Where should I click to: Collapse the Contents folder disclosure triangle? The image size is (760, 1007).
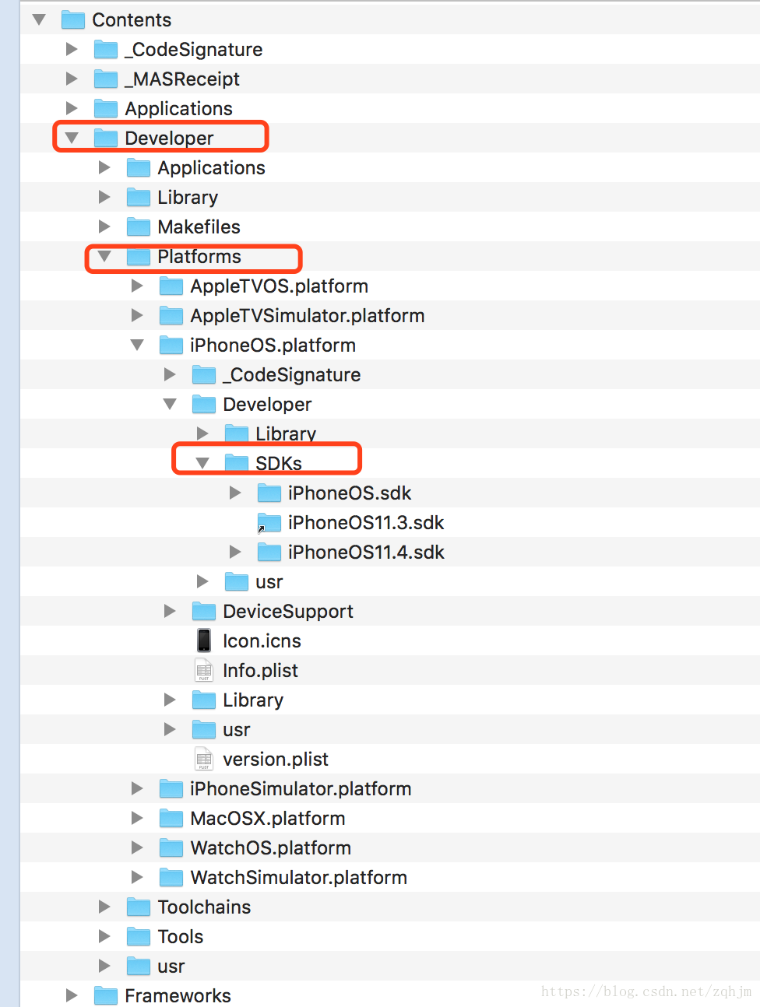[39, 19]
